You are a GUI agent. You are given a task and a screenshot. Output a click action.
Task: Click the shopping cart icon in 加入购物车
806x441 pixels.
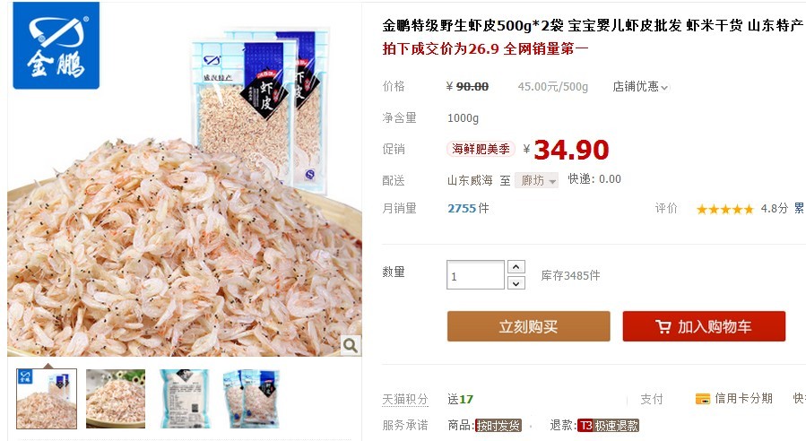[663, 326]
